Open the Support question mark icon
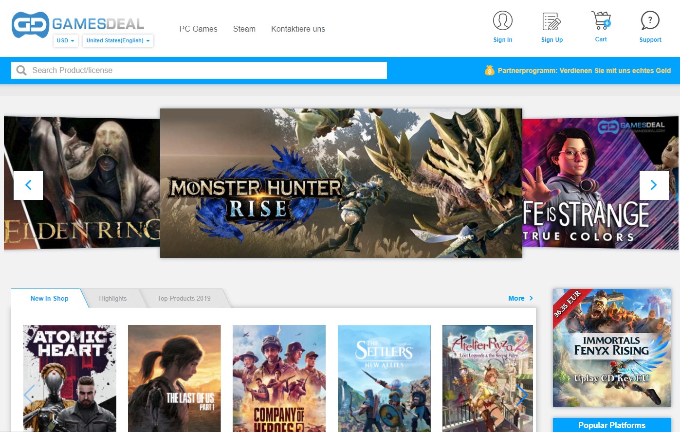This screenshot has height=432, width=680. coord(650,21)
